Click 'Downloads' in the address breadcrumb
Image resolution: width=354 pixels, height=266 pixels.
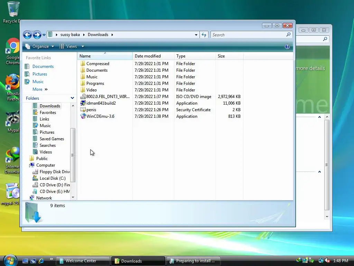pos(98,35)
